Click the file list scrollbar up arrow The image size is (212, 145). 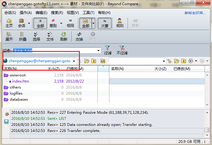(207, 75)
